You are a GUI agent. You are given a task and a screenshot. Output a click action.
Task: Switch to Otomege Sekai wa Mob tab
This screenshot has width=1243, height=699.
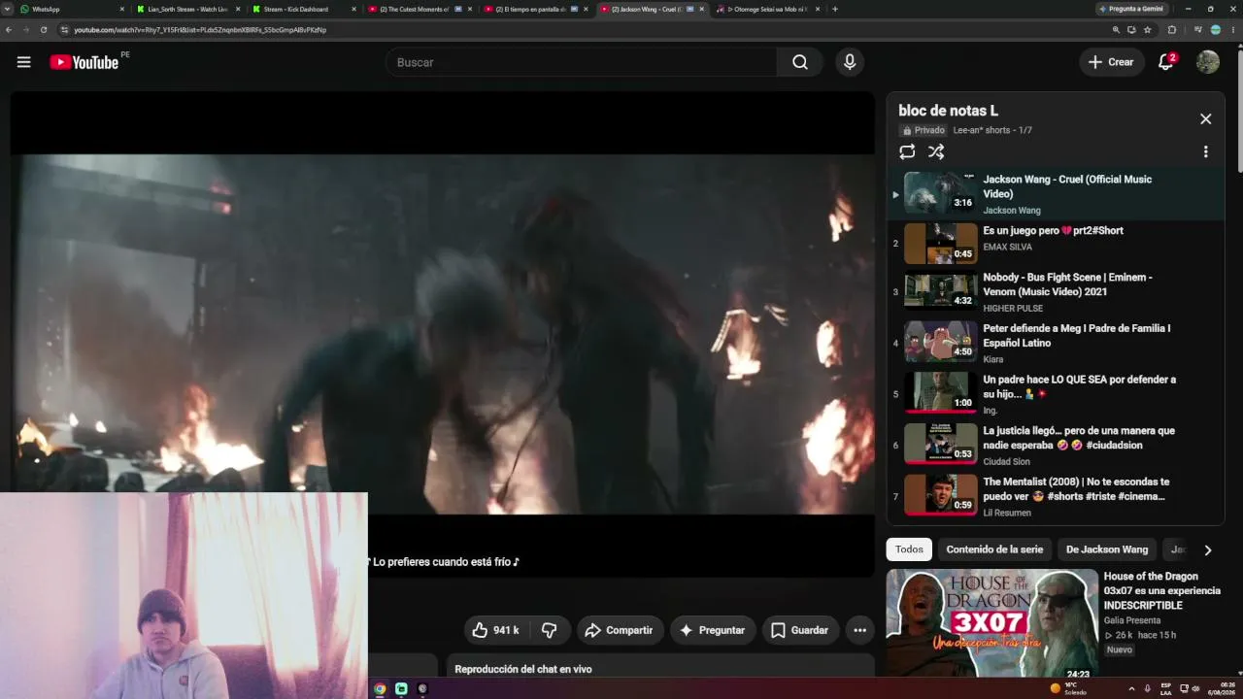click(x=767, y=9)
